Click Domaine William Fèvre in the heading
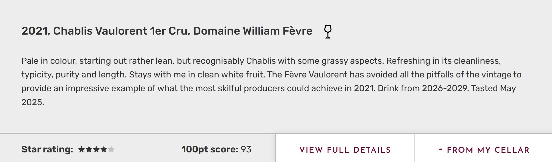The width and height of the screenshot is (552, 162). coord(252,31)
